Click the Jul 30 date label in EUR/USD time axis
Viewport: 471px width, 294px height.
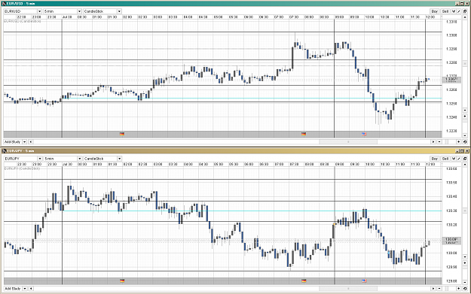[x=67, y=17]
